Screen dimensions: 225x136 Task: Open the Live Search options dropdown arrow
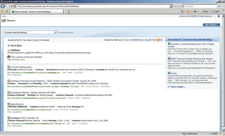223,6
